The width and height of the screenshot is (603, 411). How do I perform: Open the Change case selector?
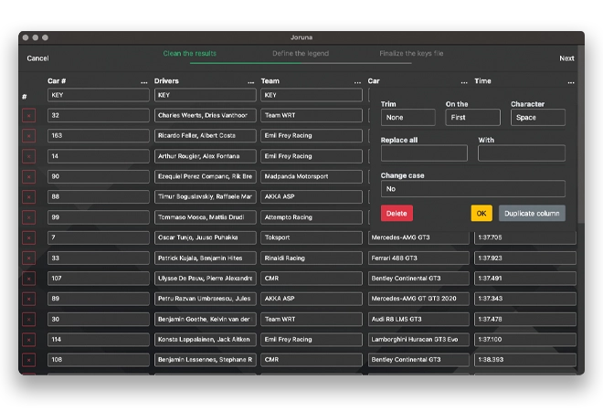click(472, 189)
